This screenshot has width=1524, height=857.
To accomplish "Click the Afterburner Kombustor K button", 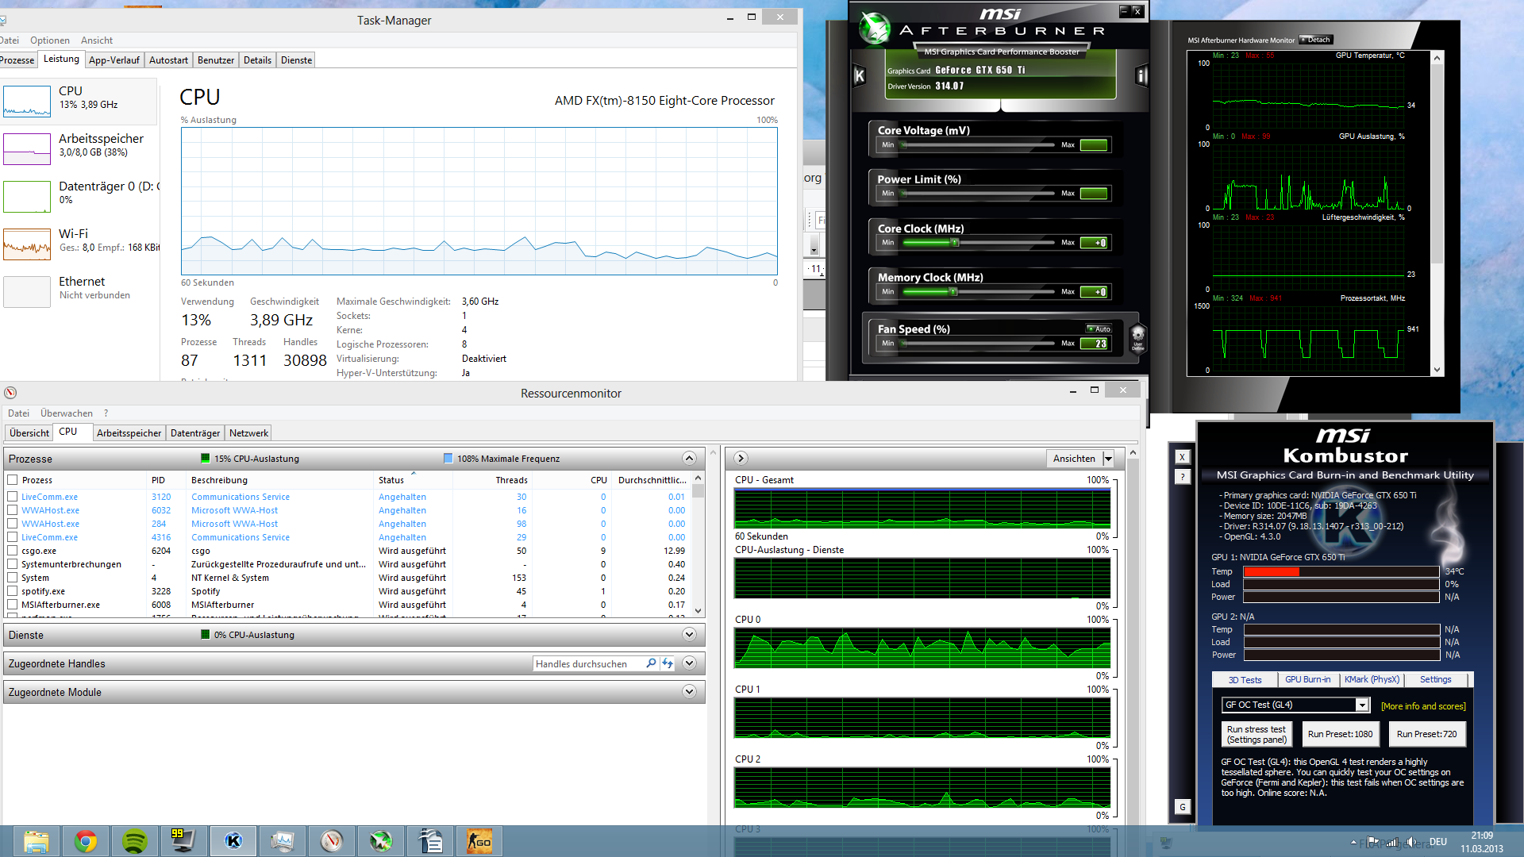I will [859, 76].
